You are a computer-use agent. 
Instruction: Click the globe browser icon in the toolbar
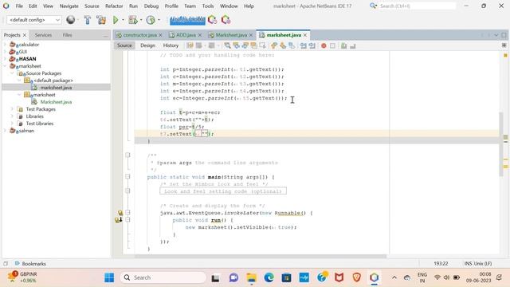pyautogui.click(x=71, y=20)
